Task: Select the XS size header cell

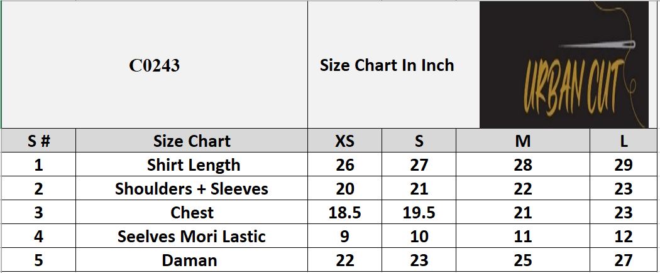Action: [x=344, y=141]
